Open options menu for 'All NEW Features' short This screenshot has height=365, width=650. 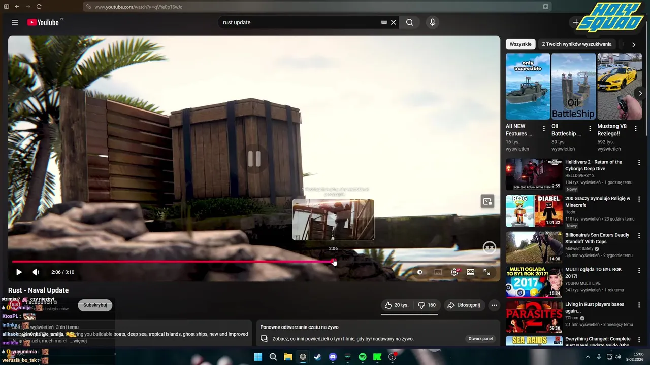click(544, 129)
